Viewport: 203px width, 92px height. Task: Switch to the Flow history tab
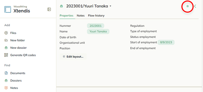pyautogui.click(x=96, y=16)
